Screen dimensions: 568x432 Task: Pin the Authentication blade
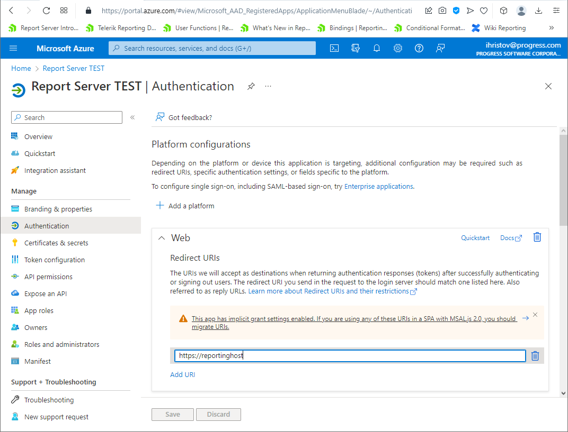point(251,86)
